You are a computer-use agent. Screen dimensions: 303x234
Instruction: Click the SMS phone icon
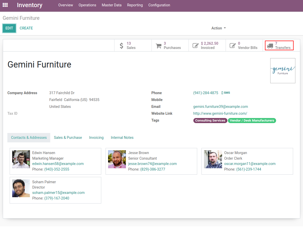[222, 93]
